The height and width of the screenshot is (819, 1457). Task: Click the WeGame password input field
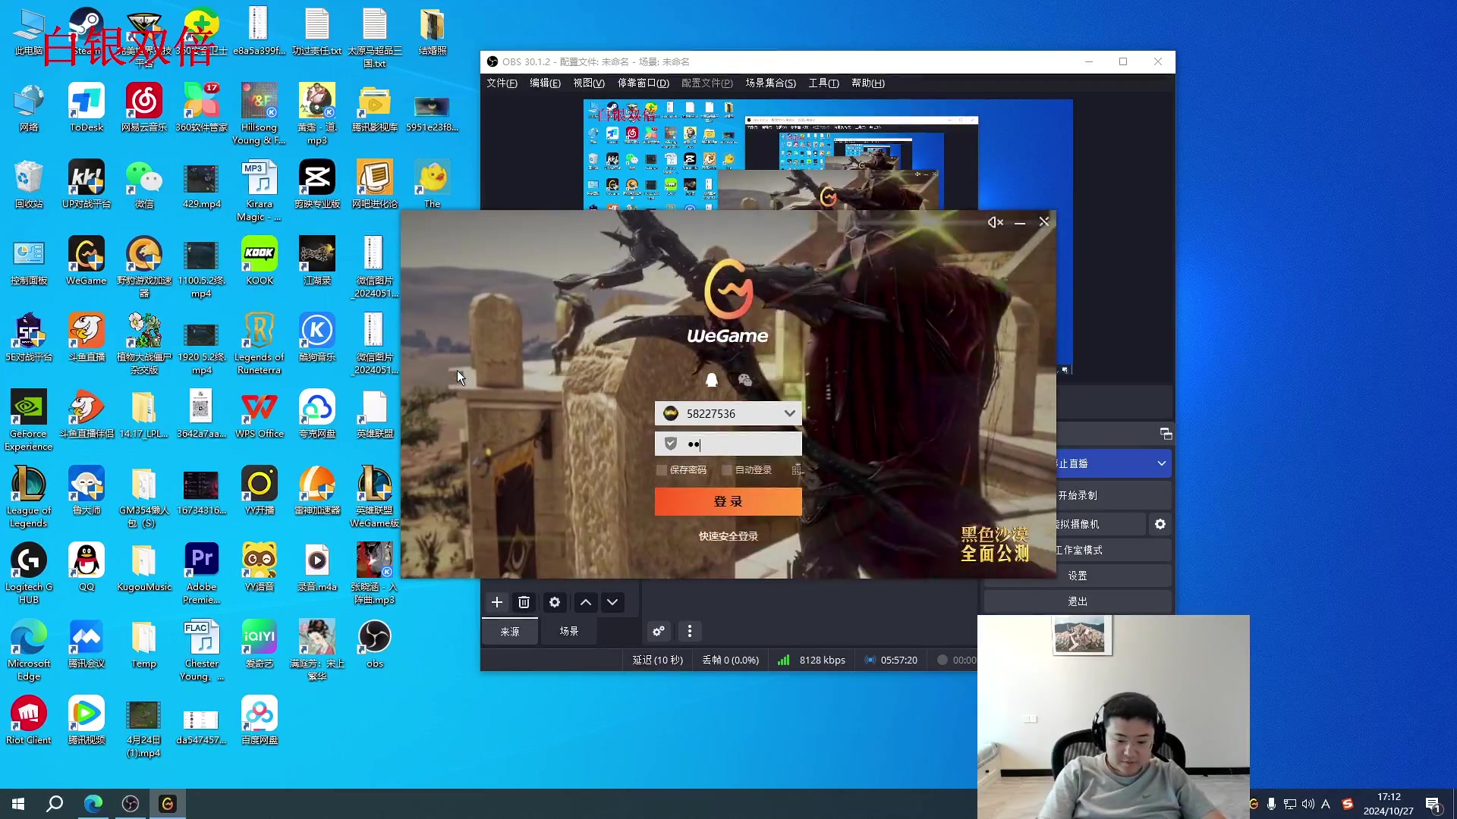(x=728, y=444)
